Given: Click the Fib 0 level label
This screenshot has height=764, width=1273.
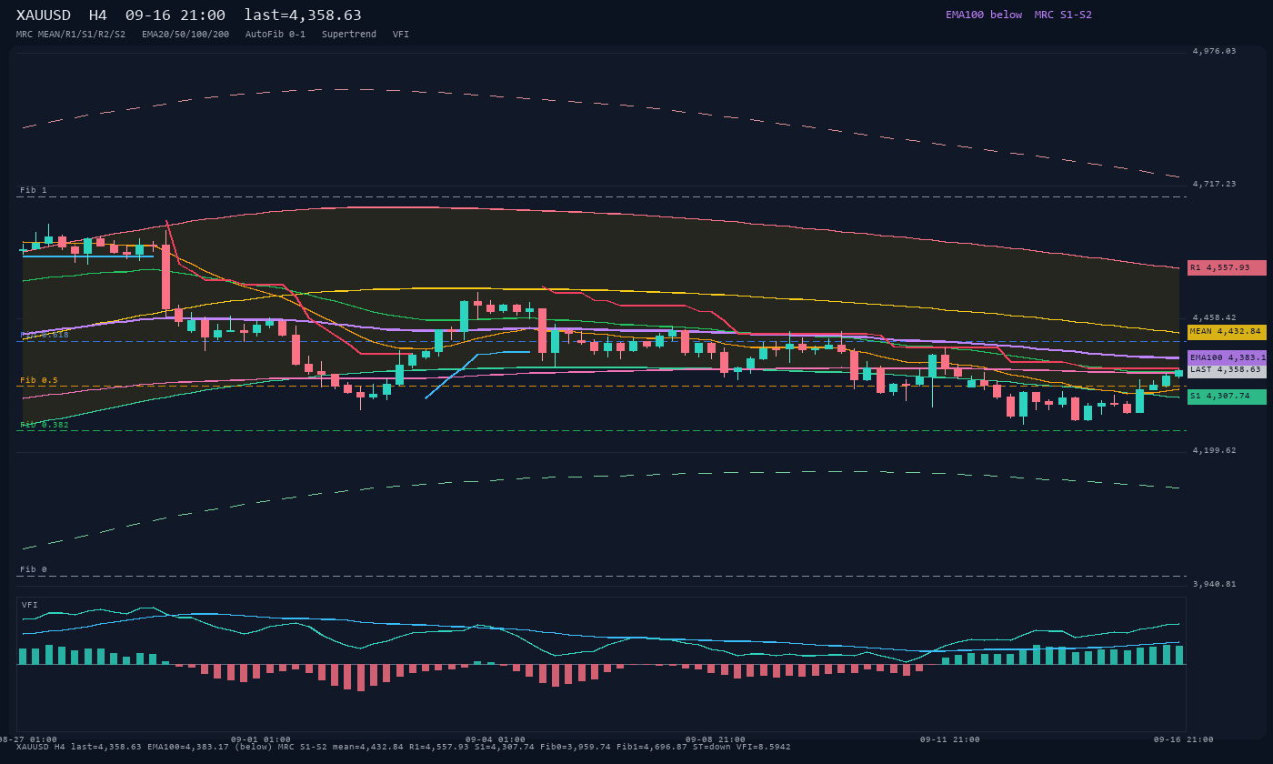Looking at the screenshot, I should point(34,569).
